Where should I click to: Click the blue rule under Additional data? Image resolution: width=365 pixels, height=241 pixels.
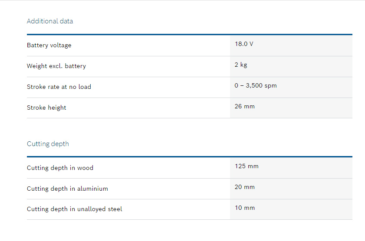[x=189, y=34]
